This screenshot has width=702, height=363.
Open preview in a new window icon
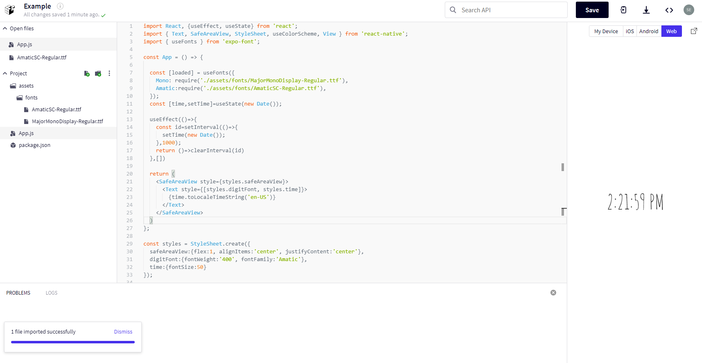(694, 31)
